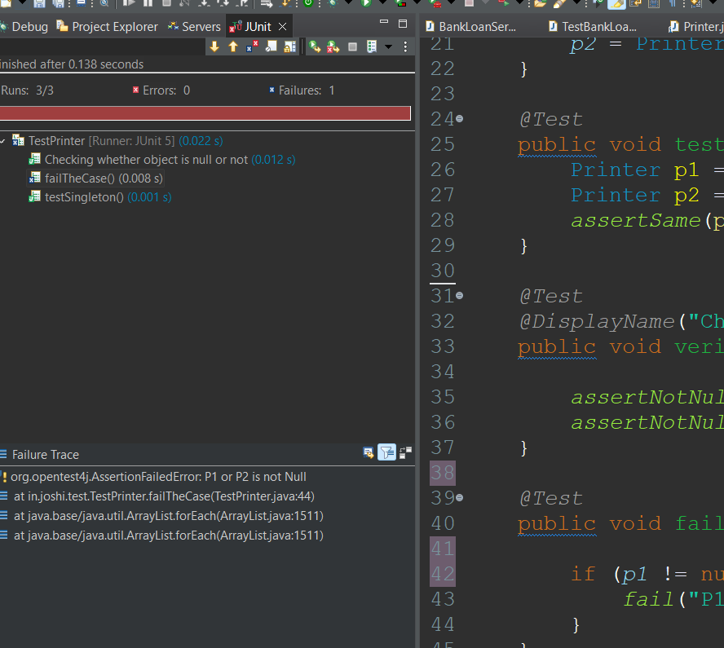Click assertSame call on line 28
The width and height of the screenshot is (724, 648).
[x=636, y=221]
